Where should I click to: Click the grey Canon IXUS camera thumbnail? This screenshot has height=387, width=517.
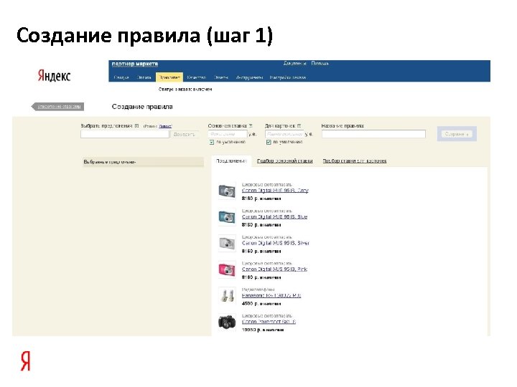point(227,191)
